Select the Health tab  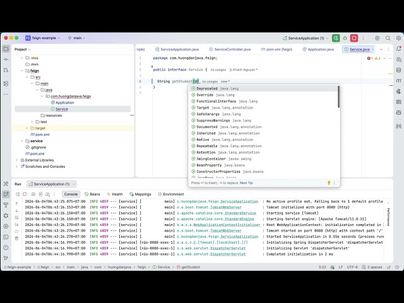tap(115, 194)
